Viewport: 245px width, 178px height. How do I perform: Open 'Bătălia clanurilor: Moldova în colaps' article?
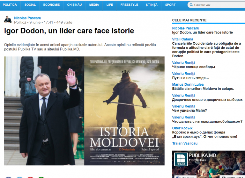[203, 89]
